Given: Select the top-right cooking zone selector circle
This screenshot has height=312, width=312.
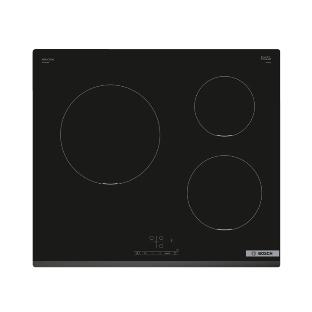Looking at the screenshot, I should (161, 238).
